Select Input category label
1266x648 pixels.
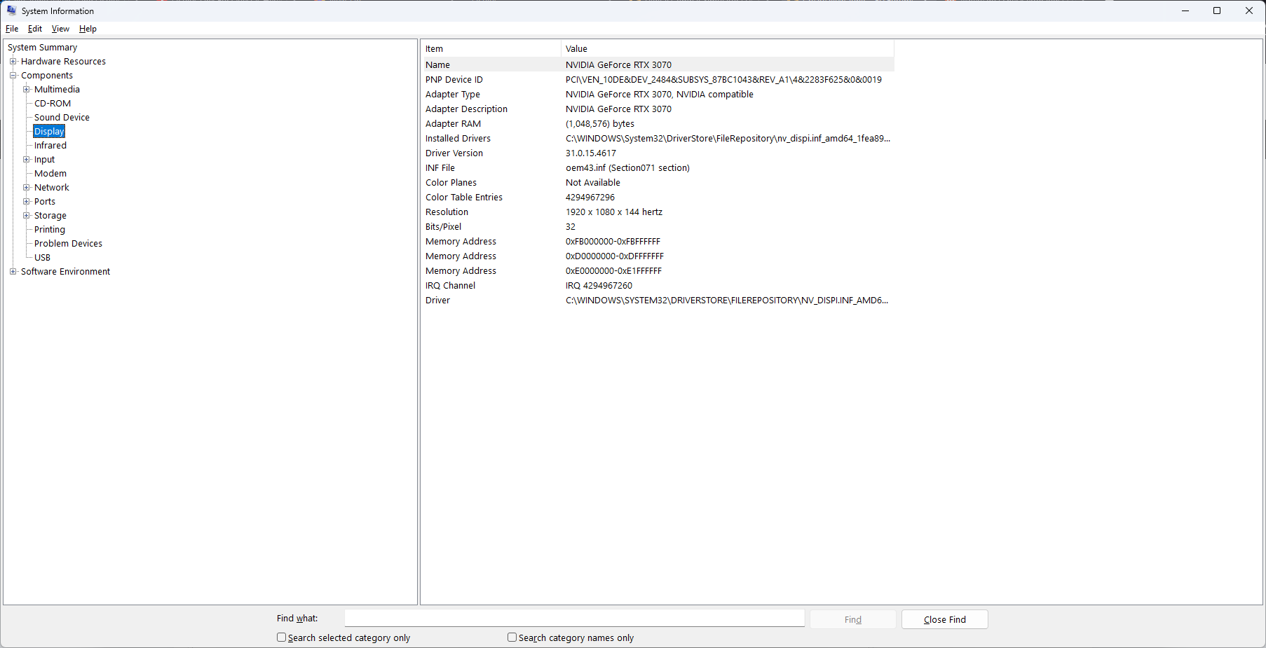[44, 160]
